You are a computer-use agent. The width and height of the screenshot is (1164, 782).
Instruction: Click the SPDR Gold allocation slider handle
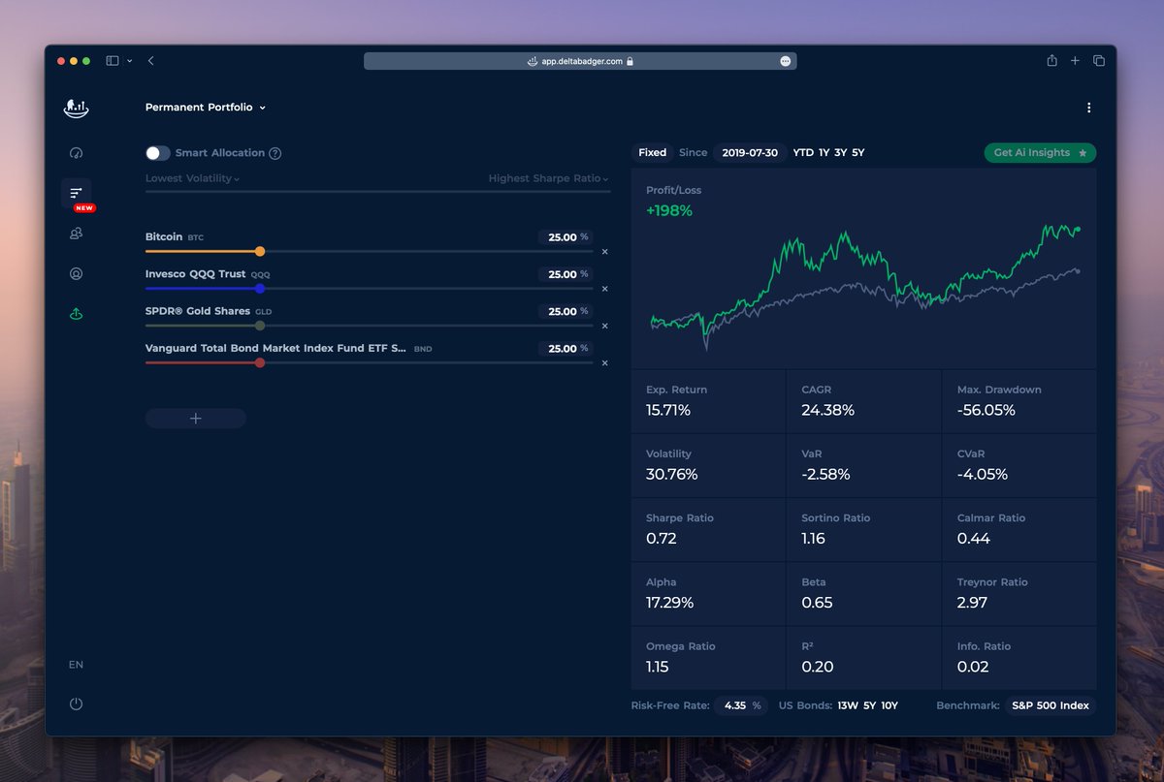(x=260, y=326)
